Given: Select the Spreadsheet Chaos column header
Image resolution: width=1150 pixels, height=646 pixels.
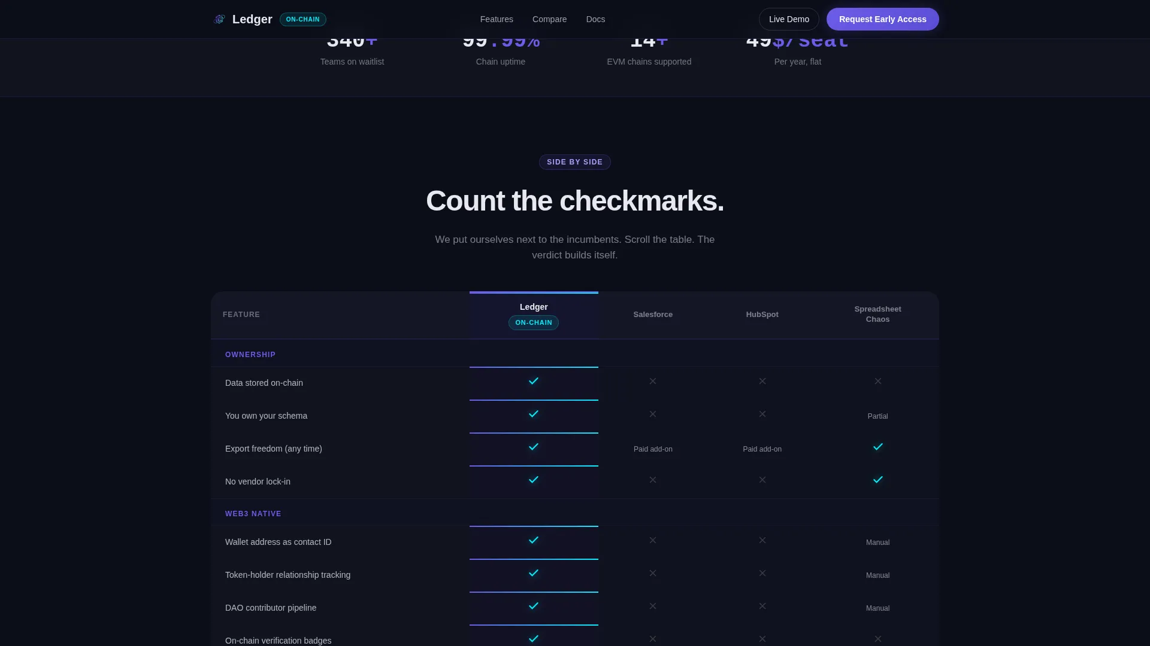Looking at the screenshot, I should click(x=877, y=314).
